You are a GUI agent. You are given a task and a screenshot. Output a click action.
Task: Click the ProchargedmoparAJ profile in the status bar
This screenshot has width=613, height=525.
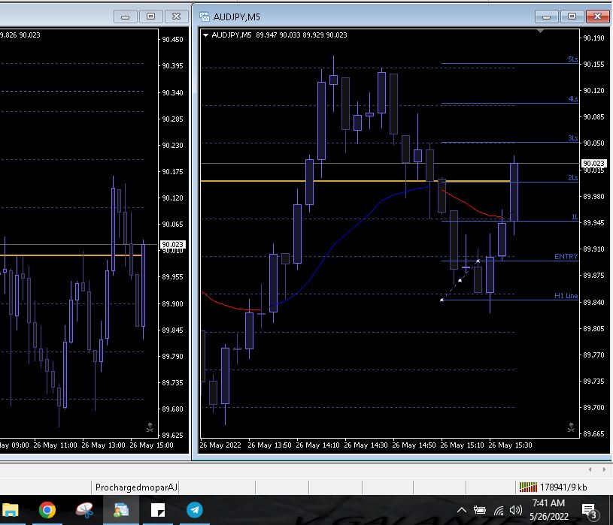coord(136,487)
